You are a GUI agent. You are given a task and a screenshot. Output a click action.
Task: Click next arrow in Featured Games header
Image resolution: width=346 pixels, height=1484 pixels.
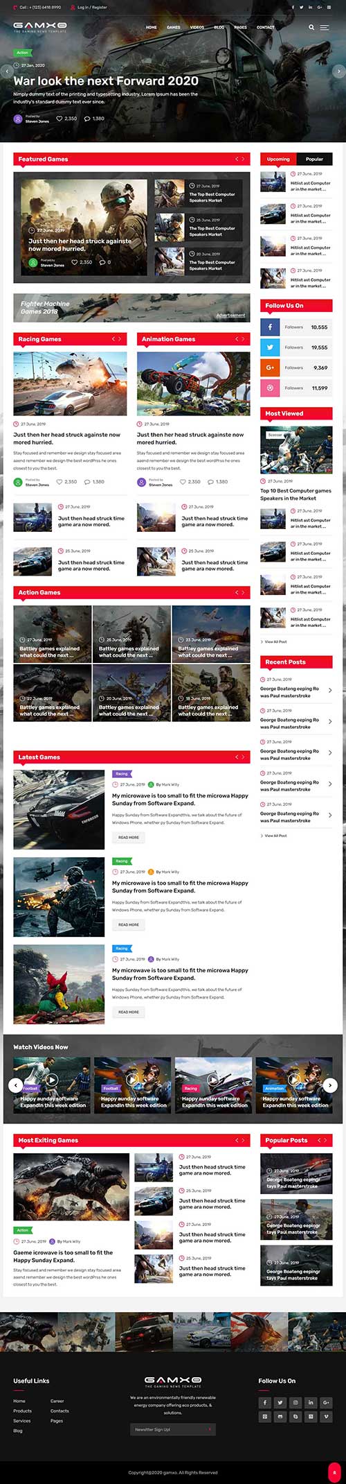tap(244, 159)
